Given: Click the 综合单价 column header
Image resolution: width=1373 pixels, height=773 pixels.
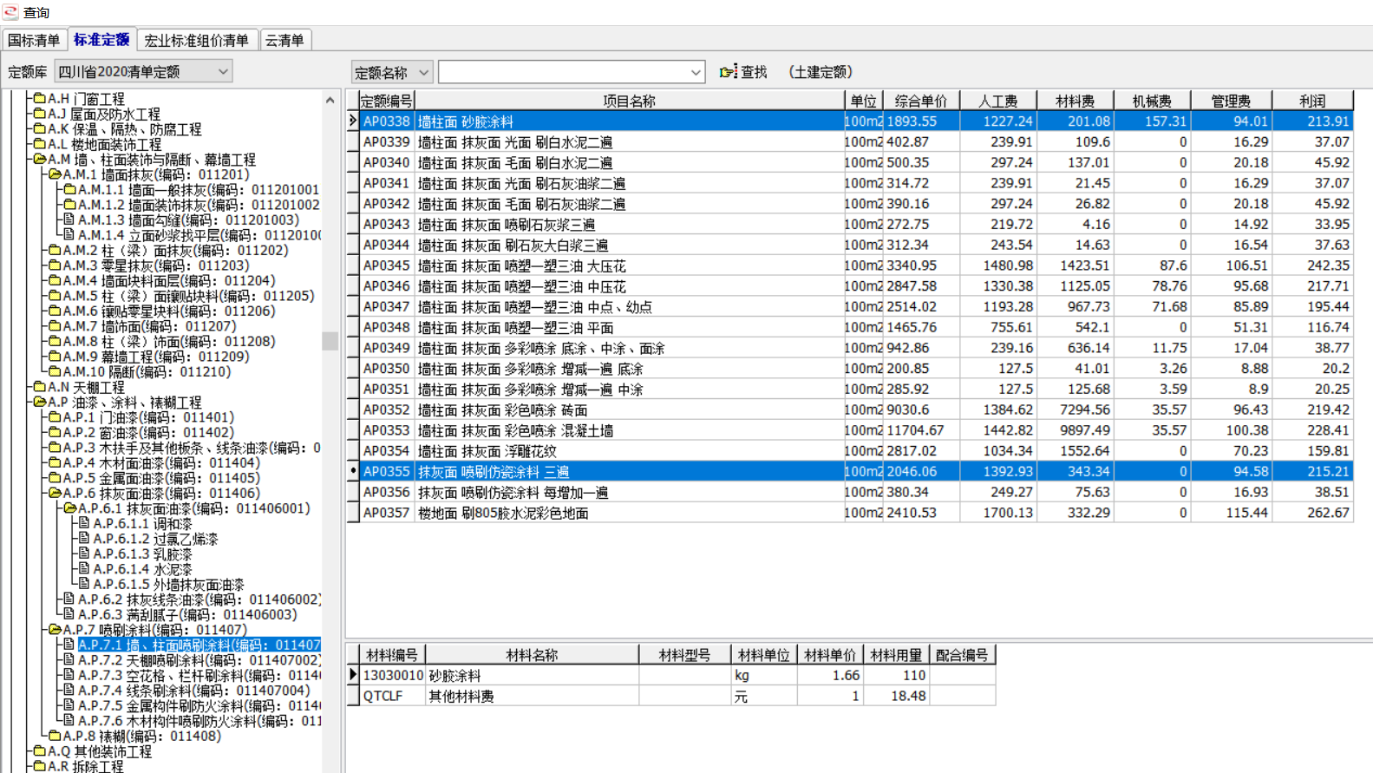Looking at the screenshot, I should (921, 101).
